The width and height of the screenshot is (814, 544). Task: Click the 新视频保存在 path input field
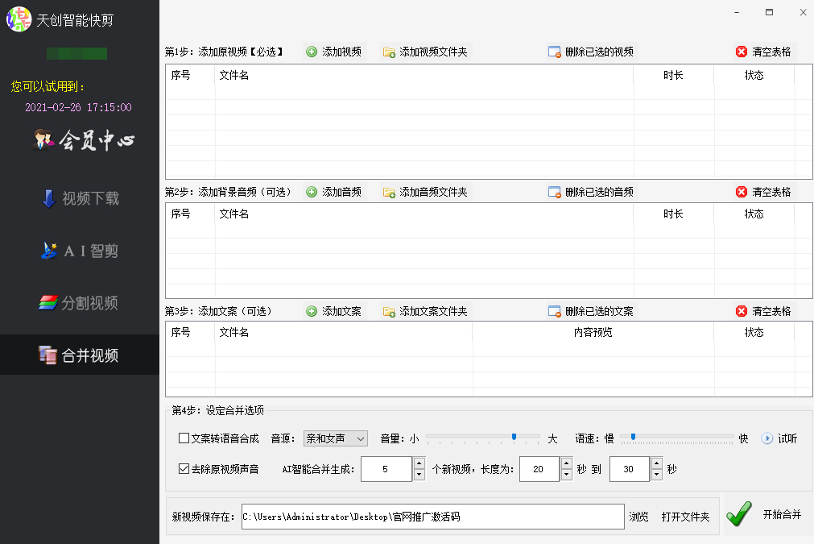433,517
